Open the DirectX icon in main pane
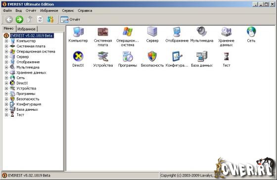 pyautogui.click(x=78, y=56)
